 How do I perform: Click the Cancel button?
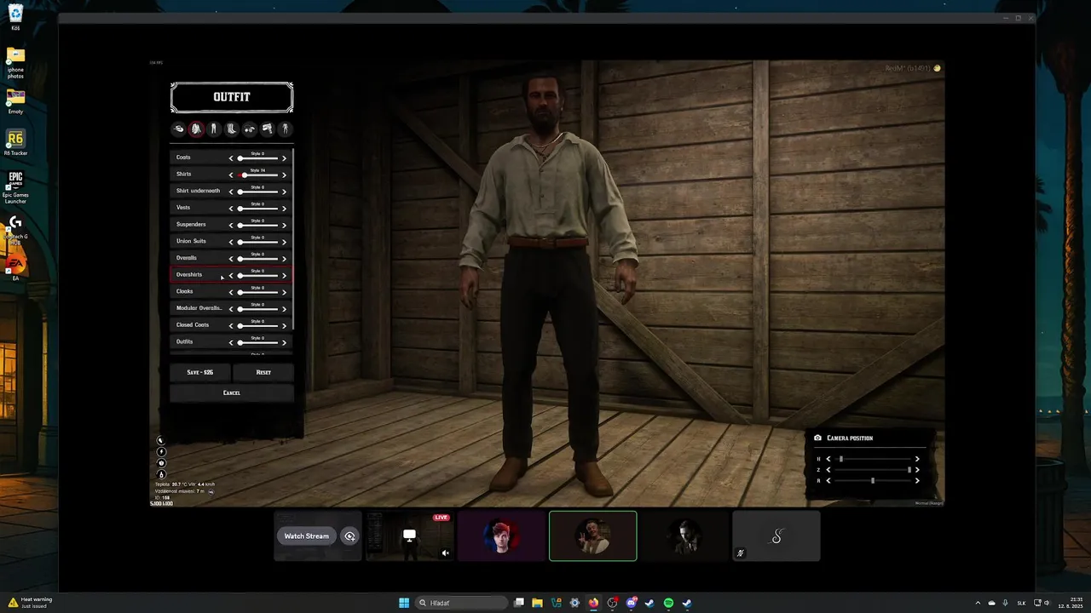click(x=232, y=392)
